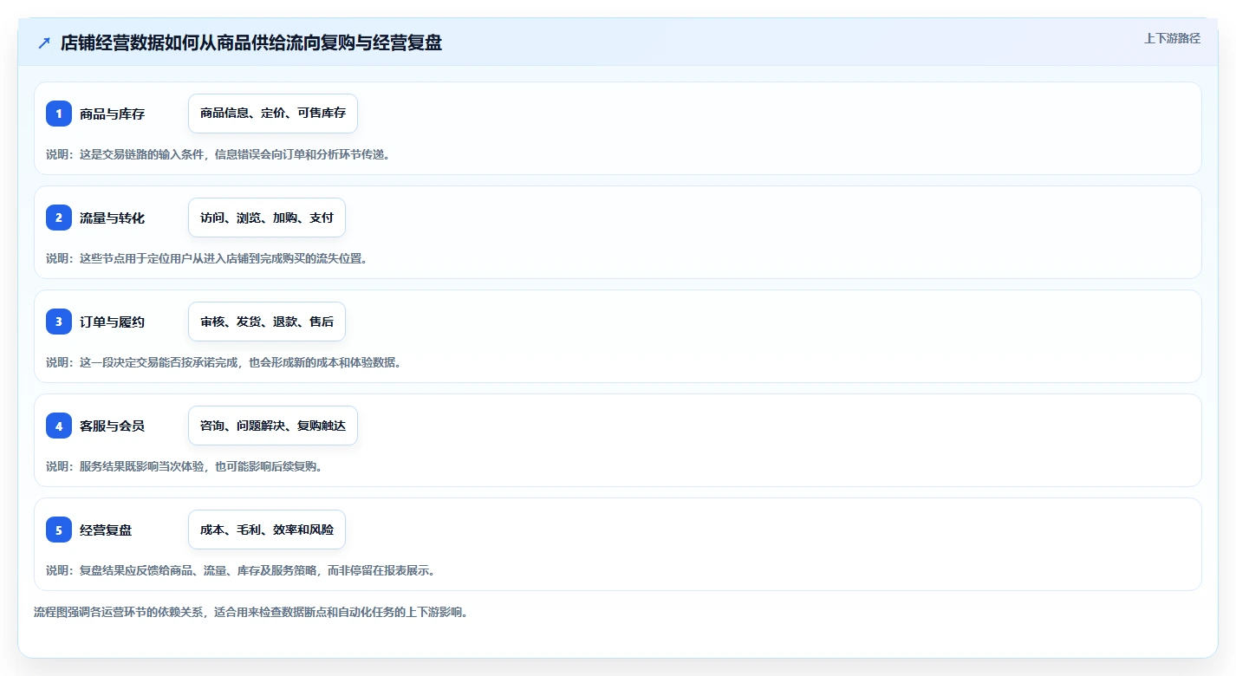
Task: Click the step 5 number badge
Action: click(x=59, y=530)
